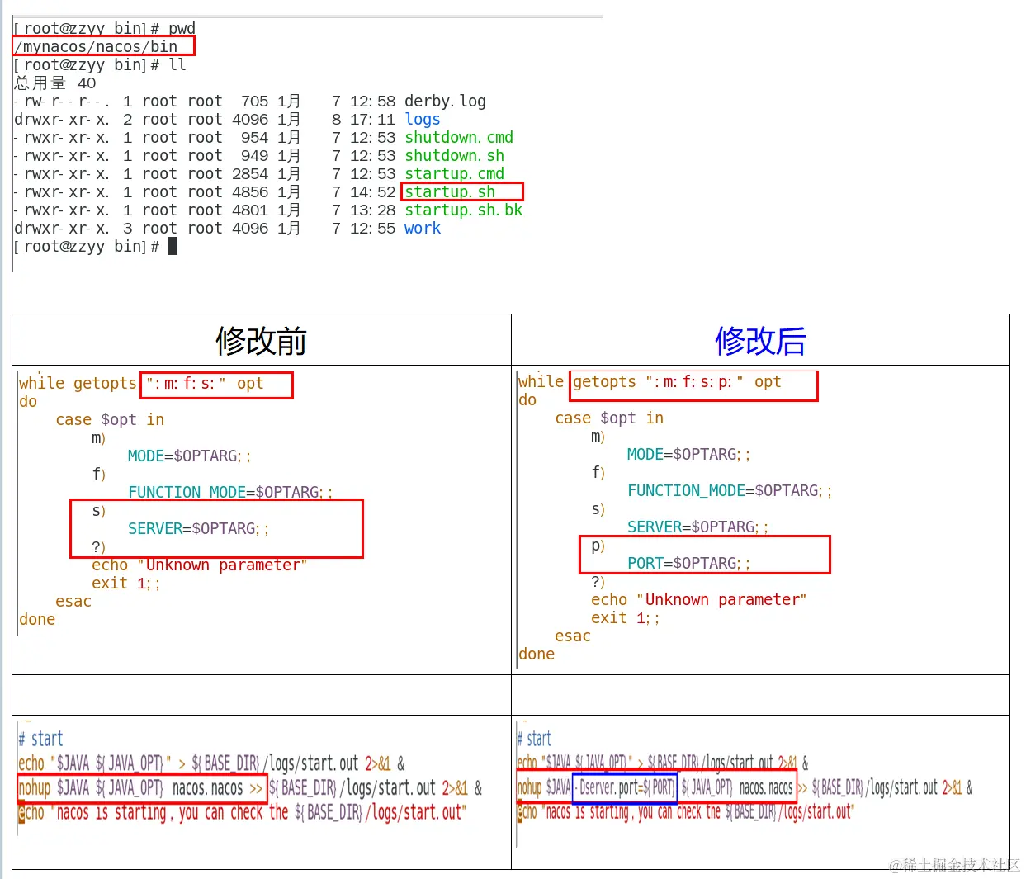1026x879 pixels.
Task: Click the path /mynacos/nacos/bin
Action: [96, 47]
